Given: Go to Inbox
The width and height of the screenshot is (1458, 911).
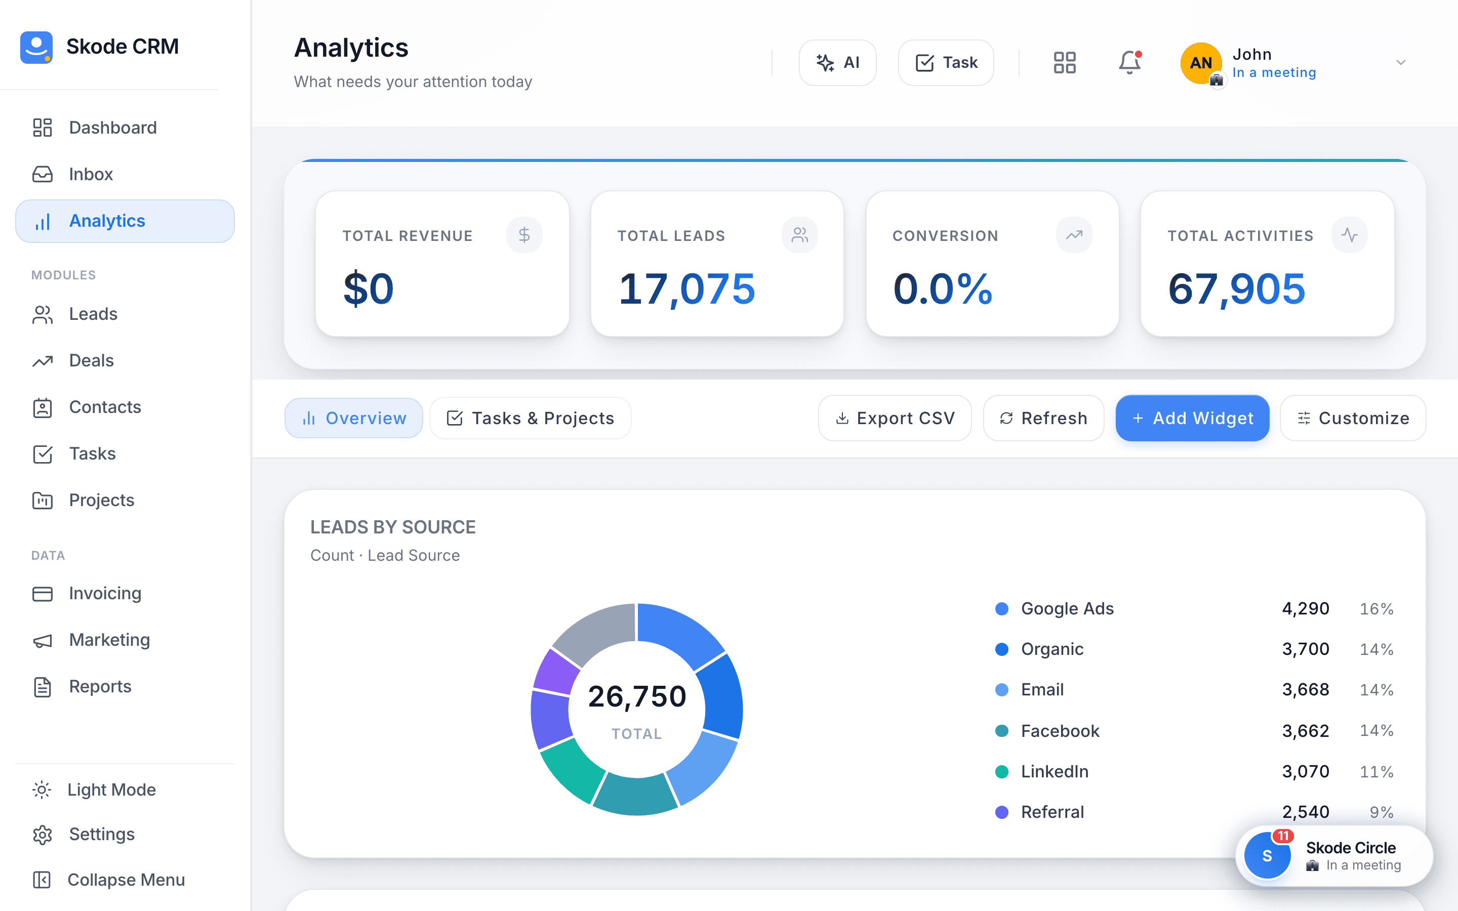Looking at the screenshot, I should (125, 174).
